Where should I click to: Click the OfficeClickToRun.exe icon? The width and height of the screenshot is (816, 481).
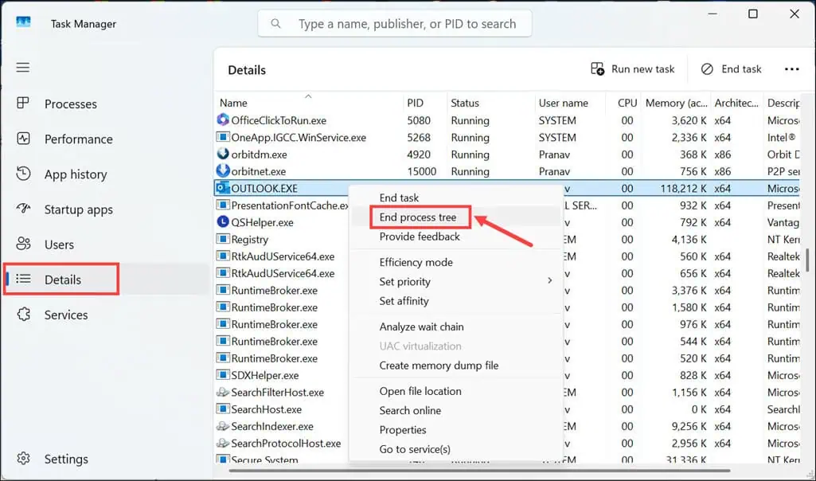point(223,119)
